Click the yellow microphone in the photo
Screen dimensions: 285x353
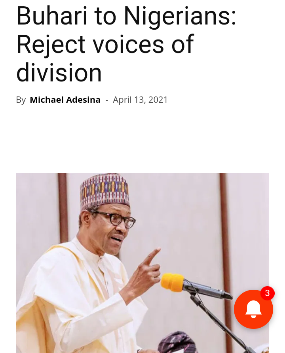pos(172,282)
